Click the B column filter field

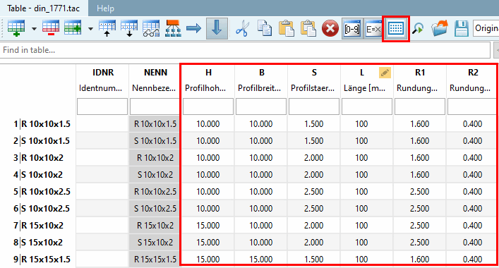coord(261,106)
